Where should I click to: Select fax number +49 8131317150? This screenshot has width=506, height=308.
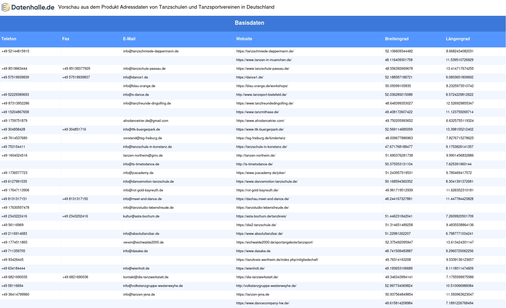[75, 199]
